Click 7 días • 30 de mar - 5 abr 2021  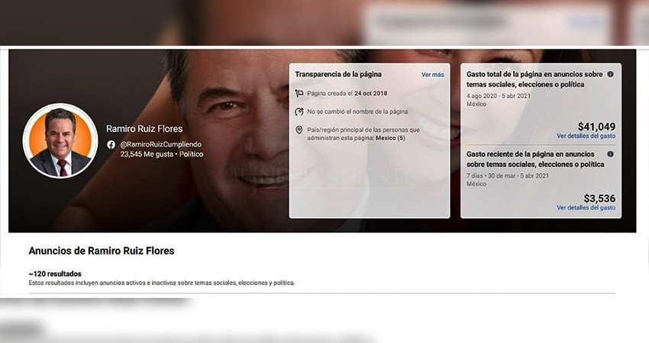508,175
